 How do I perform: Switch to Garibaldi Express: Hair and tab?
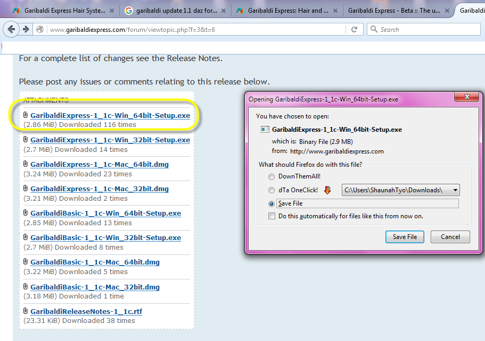(x=288, y=11)
